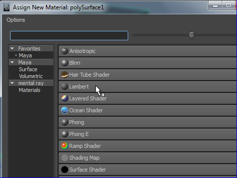
Task: Assign a Lambert material
Action: pyautogui.click(x=148, y=87)
